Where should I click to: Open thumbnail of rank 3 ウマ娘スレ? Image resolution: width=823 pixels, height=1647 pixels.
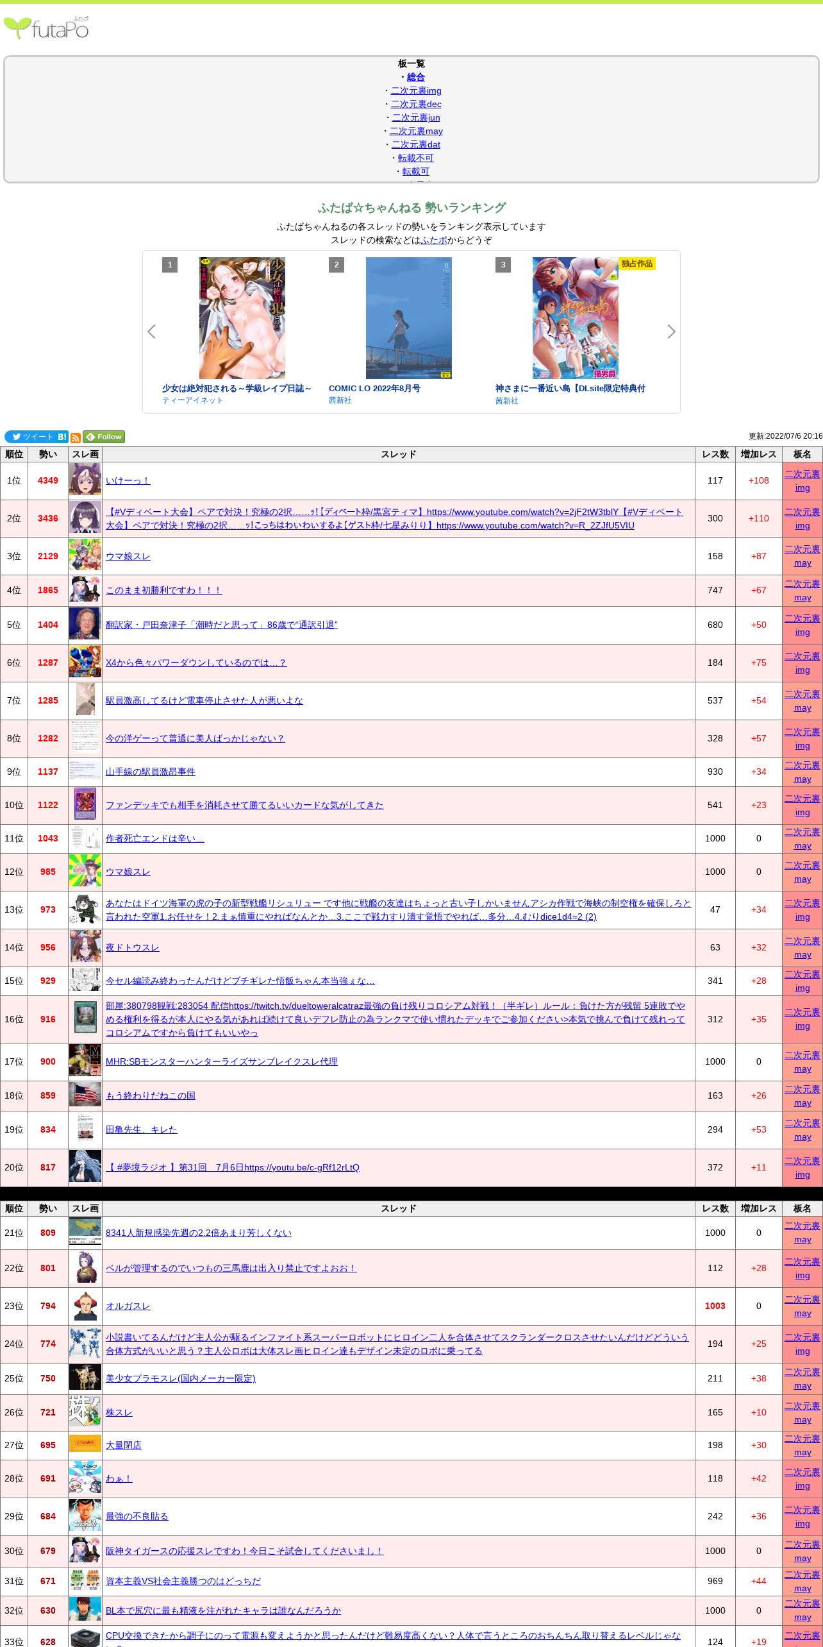coord(85,555)
